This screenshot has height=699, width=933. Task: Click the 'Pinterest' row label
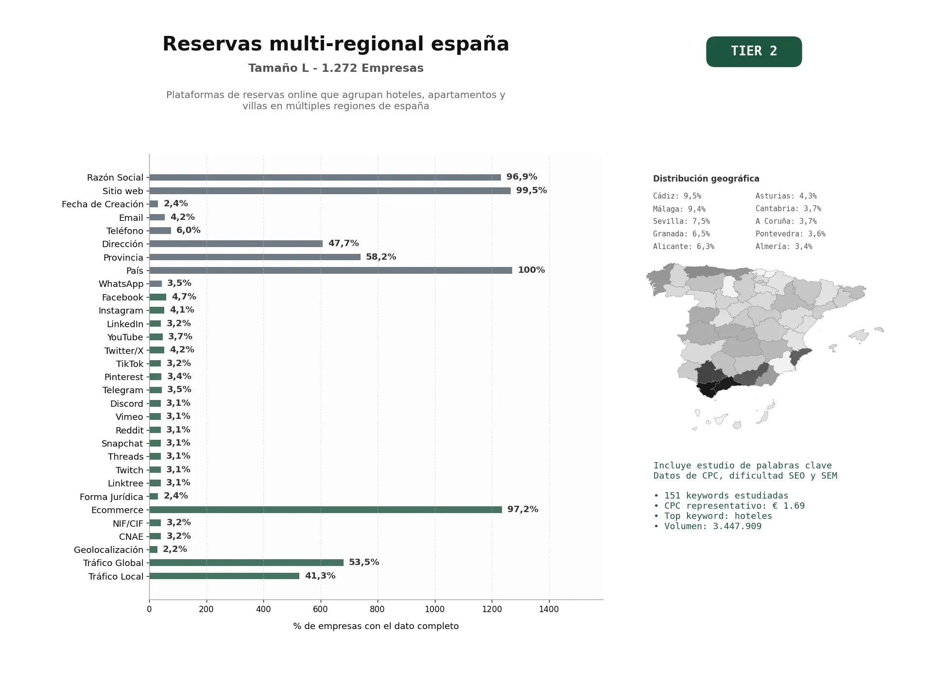click(x=124, y=377)
